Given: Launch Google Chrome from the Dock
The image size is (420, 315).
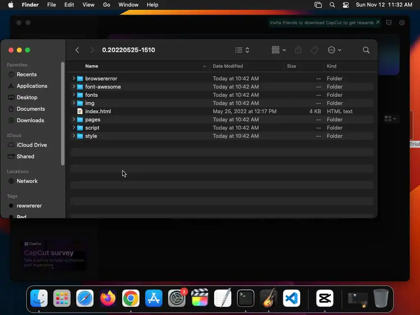Looking at the screenshot, I should pos(131,298).
